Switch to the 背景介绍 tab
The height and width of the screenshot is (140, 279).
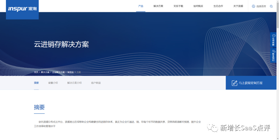[53, 83]
